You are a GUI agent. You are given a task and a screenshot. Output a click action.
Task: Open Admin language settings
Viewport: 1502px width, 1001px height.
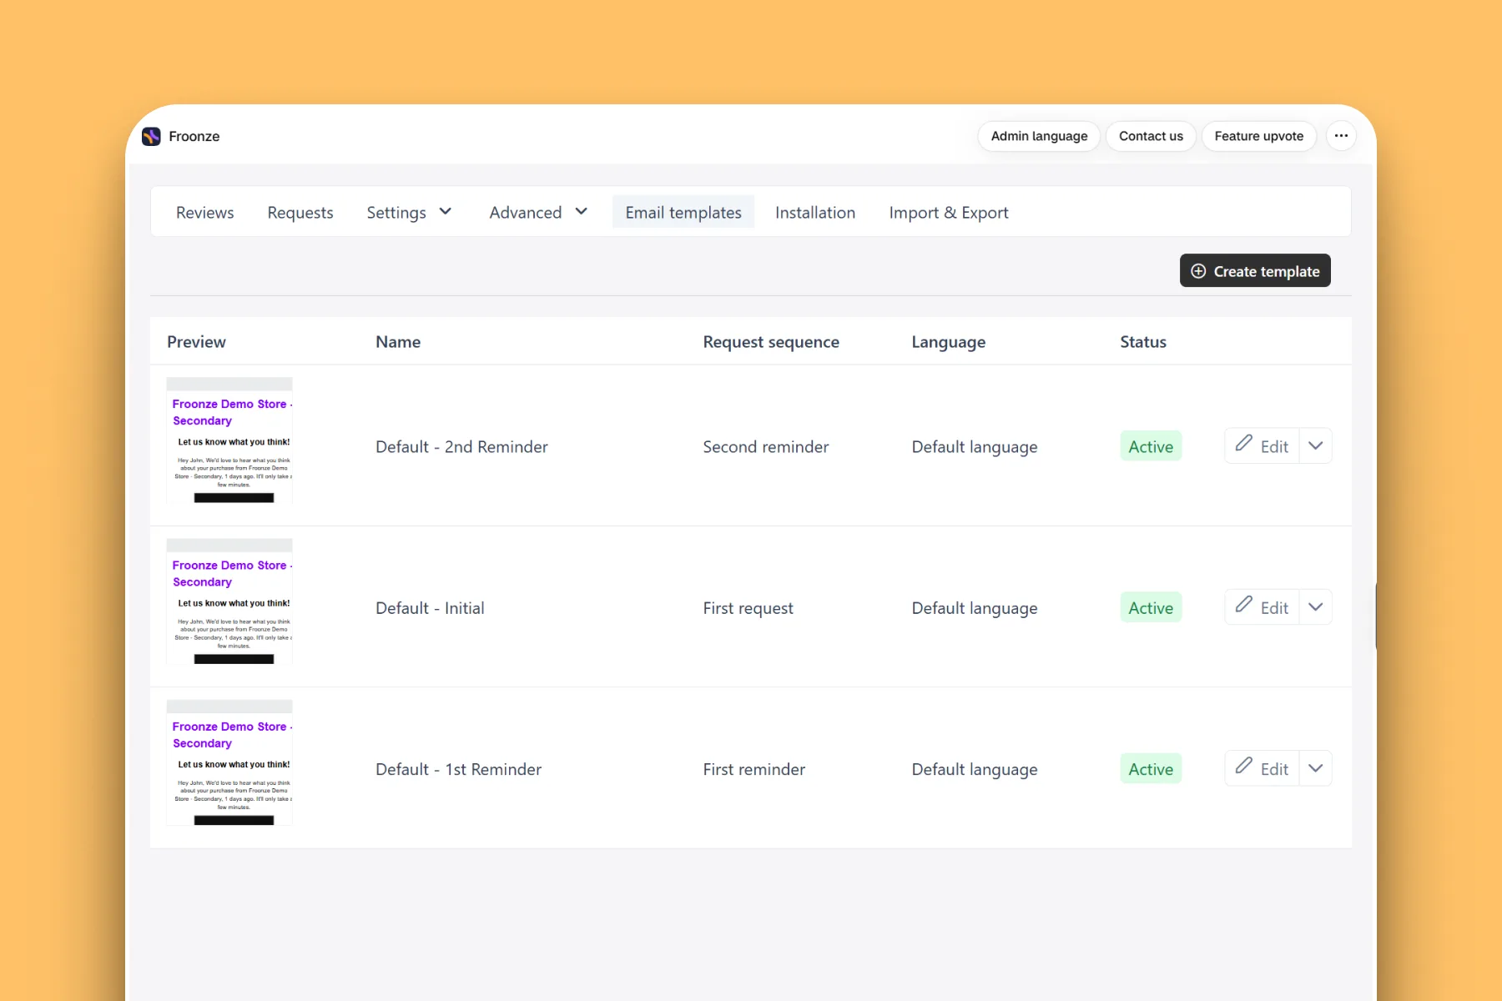click(1039, 136)
